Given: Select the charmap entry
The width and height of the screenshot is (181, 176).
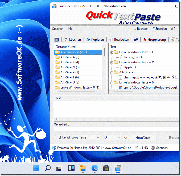Looking at the screenshot, I should [x=149, y=77].
